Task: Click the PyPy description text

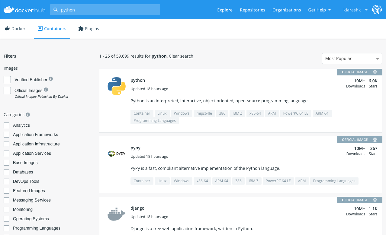Action: coord(205,168)
